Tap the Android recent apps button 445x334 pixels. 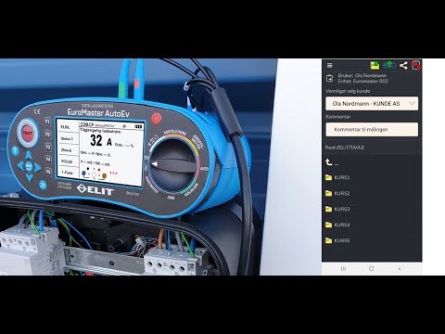point(343,268)
